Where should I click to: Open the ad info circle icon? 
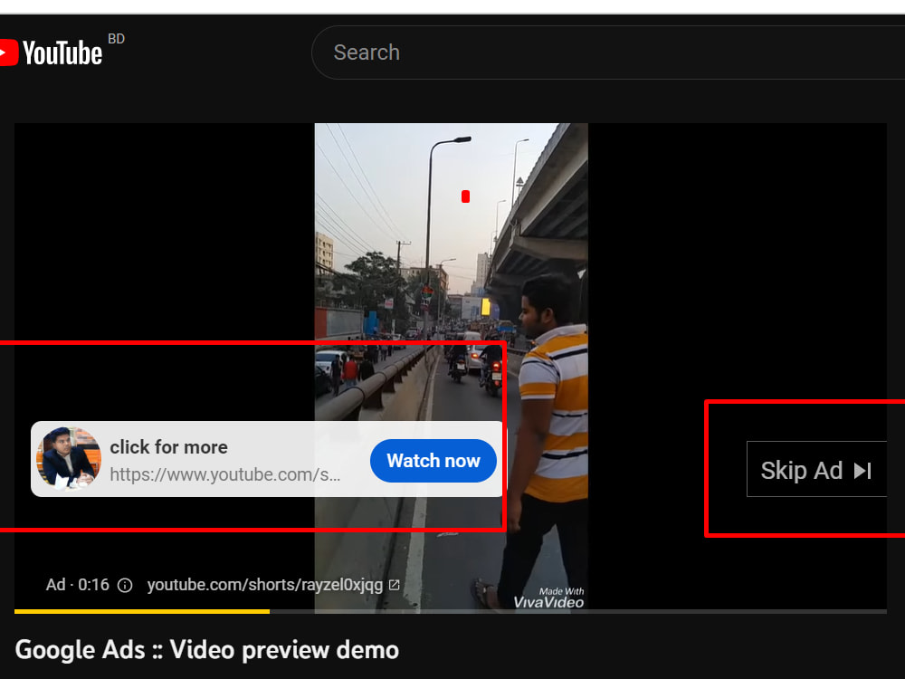point(125,586)
